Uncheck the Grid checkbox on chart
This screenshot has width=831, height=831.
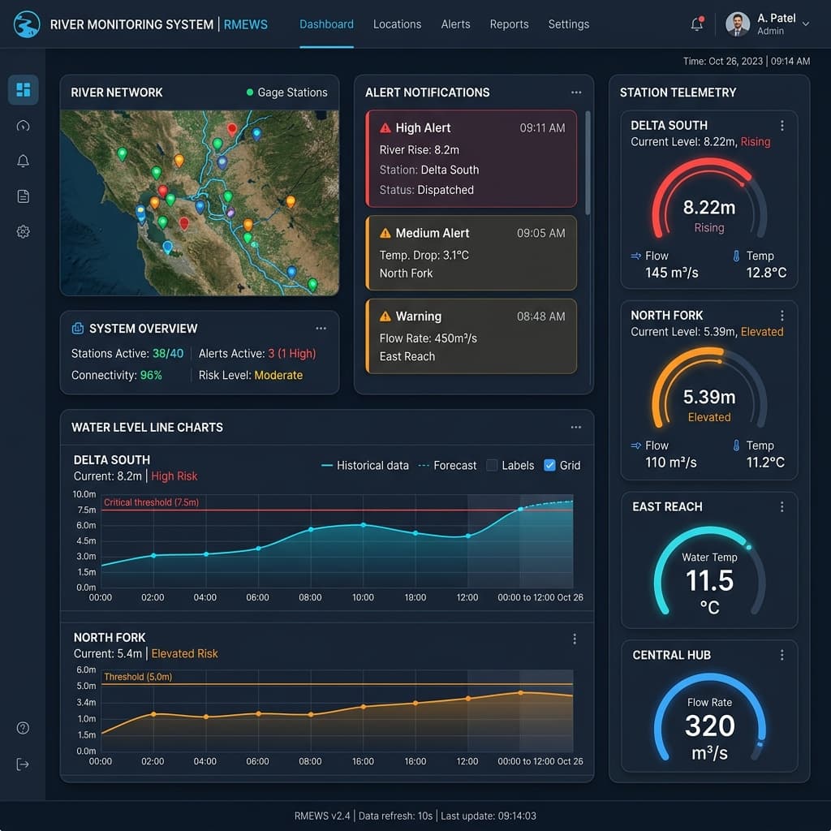click(x=549, y=465)
